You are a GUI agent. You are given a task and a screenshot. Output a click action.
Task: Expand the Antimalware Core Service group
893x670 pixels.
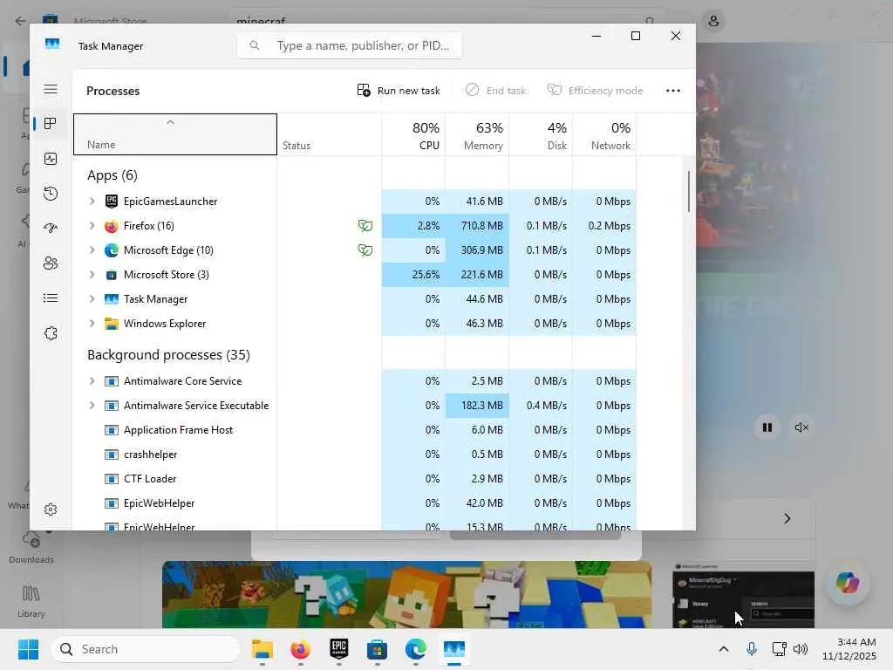92,381
